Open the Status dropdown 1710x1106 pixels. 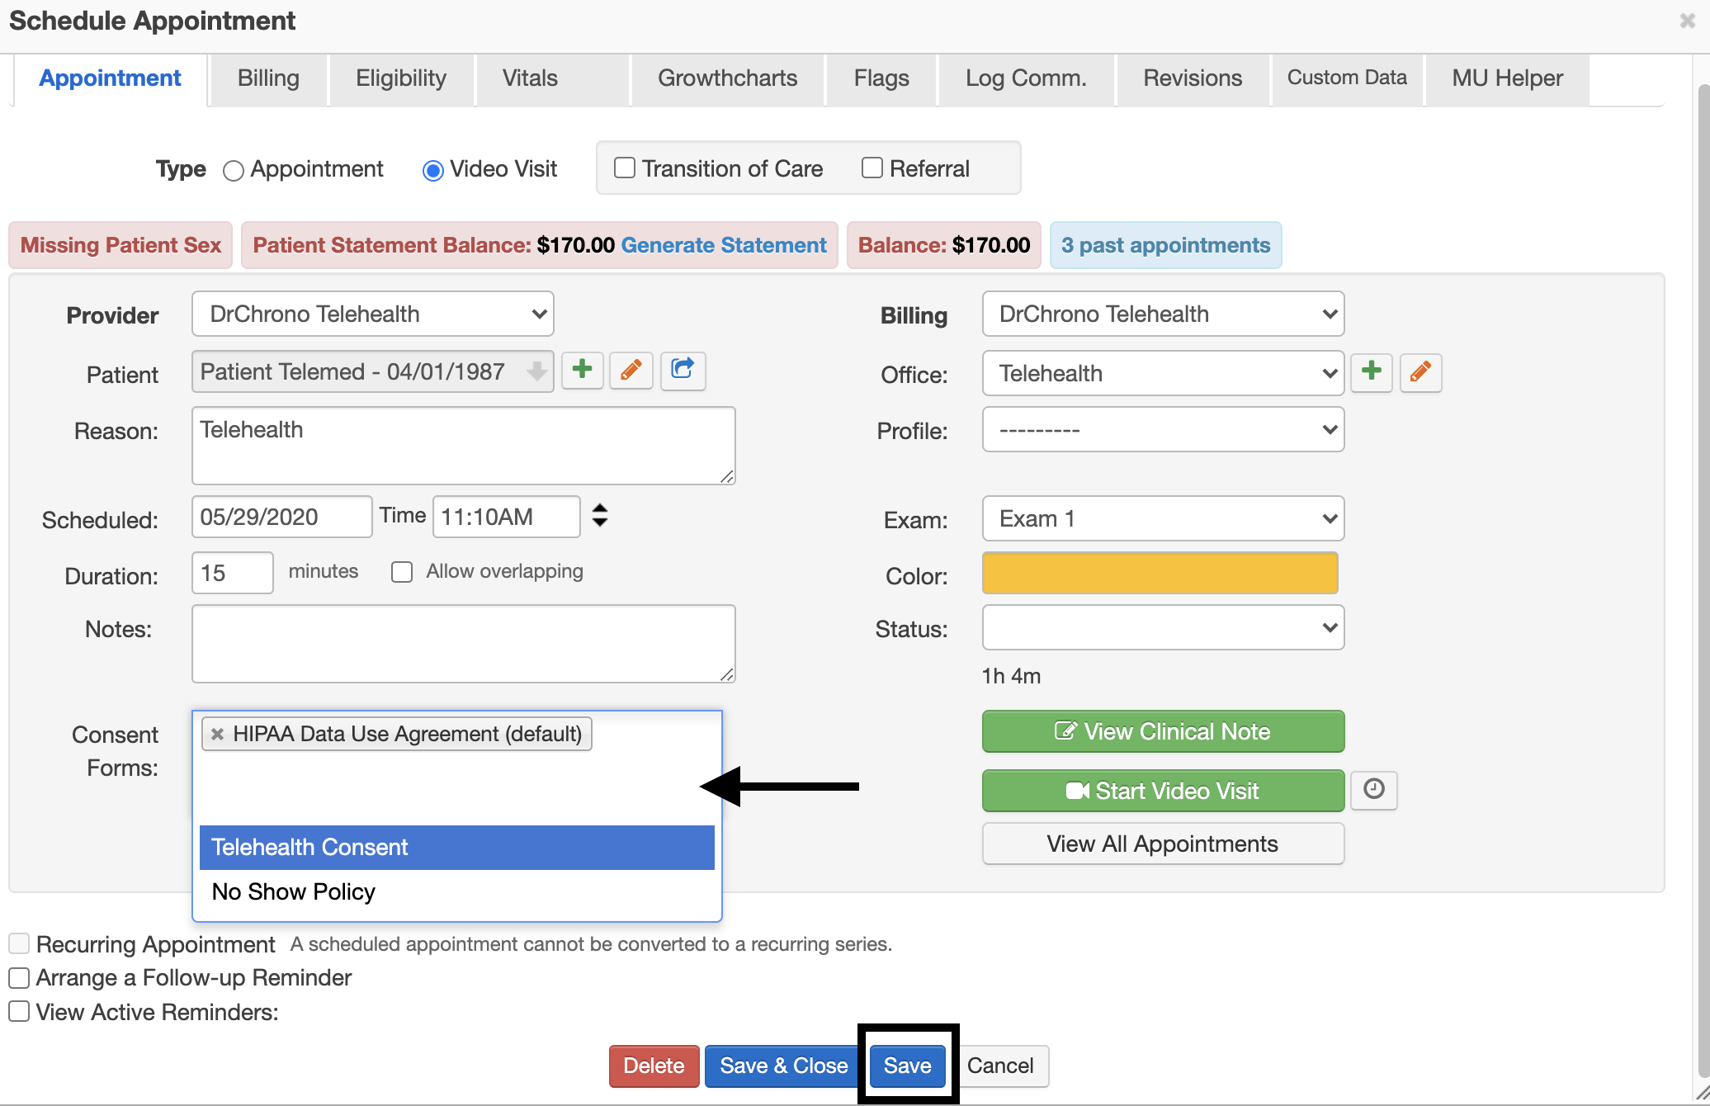[1163, 627]
